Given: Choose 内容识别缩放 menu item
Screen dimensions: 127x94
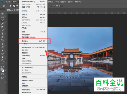Looking at the screenshot, I should 33,48.
